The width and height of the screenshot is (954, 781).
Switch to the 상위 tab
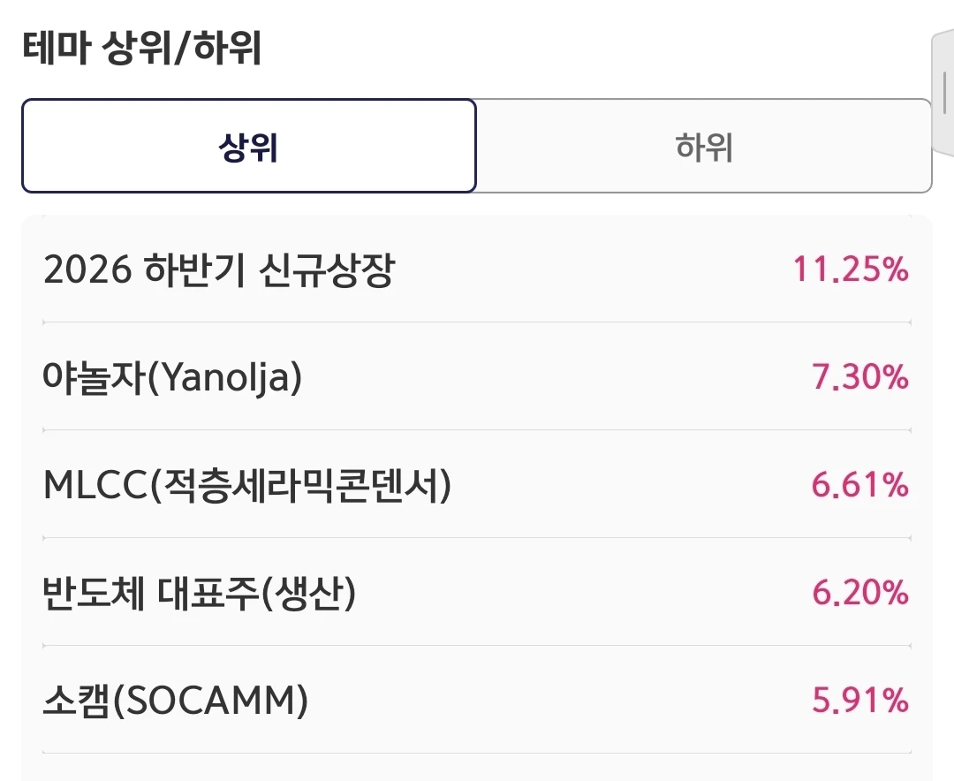[x=249, y=146]
